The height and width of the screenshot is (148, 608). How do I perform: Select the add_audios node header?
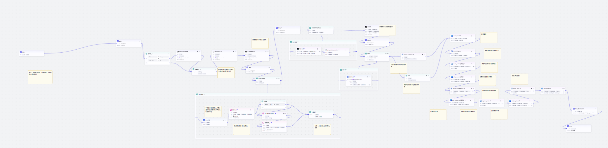[x=458, y=77]
